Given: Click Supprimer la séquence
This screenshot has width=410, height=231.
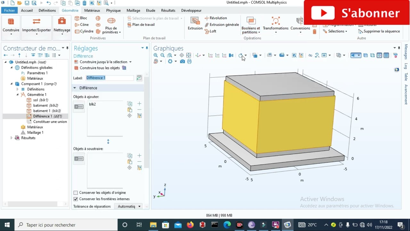Looking at the screenshot, I should coord(379,31).
